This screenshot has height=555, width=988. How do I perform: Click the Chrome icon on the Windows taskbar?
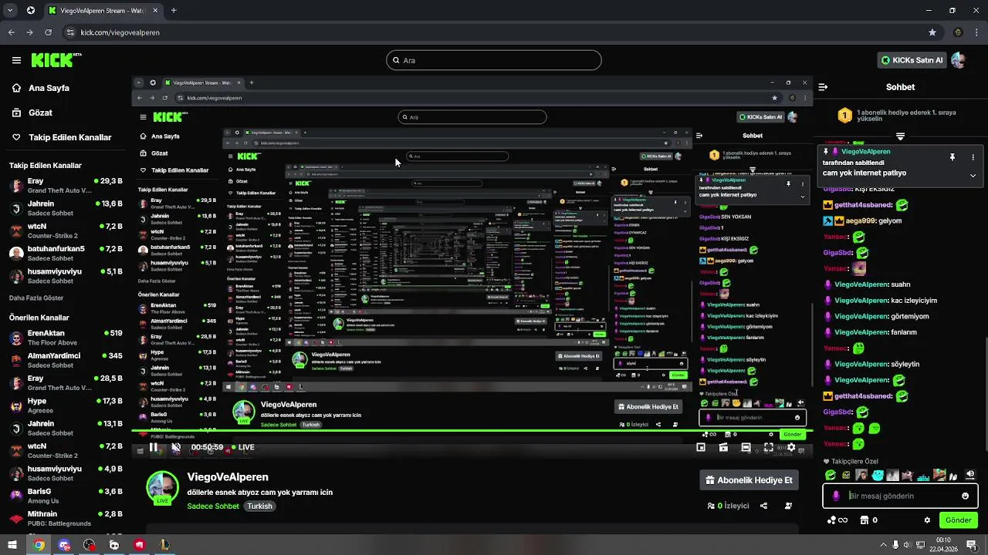pos(39,544)
